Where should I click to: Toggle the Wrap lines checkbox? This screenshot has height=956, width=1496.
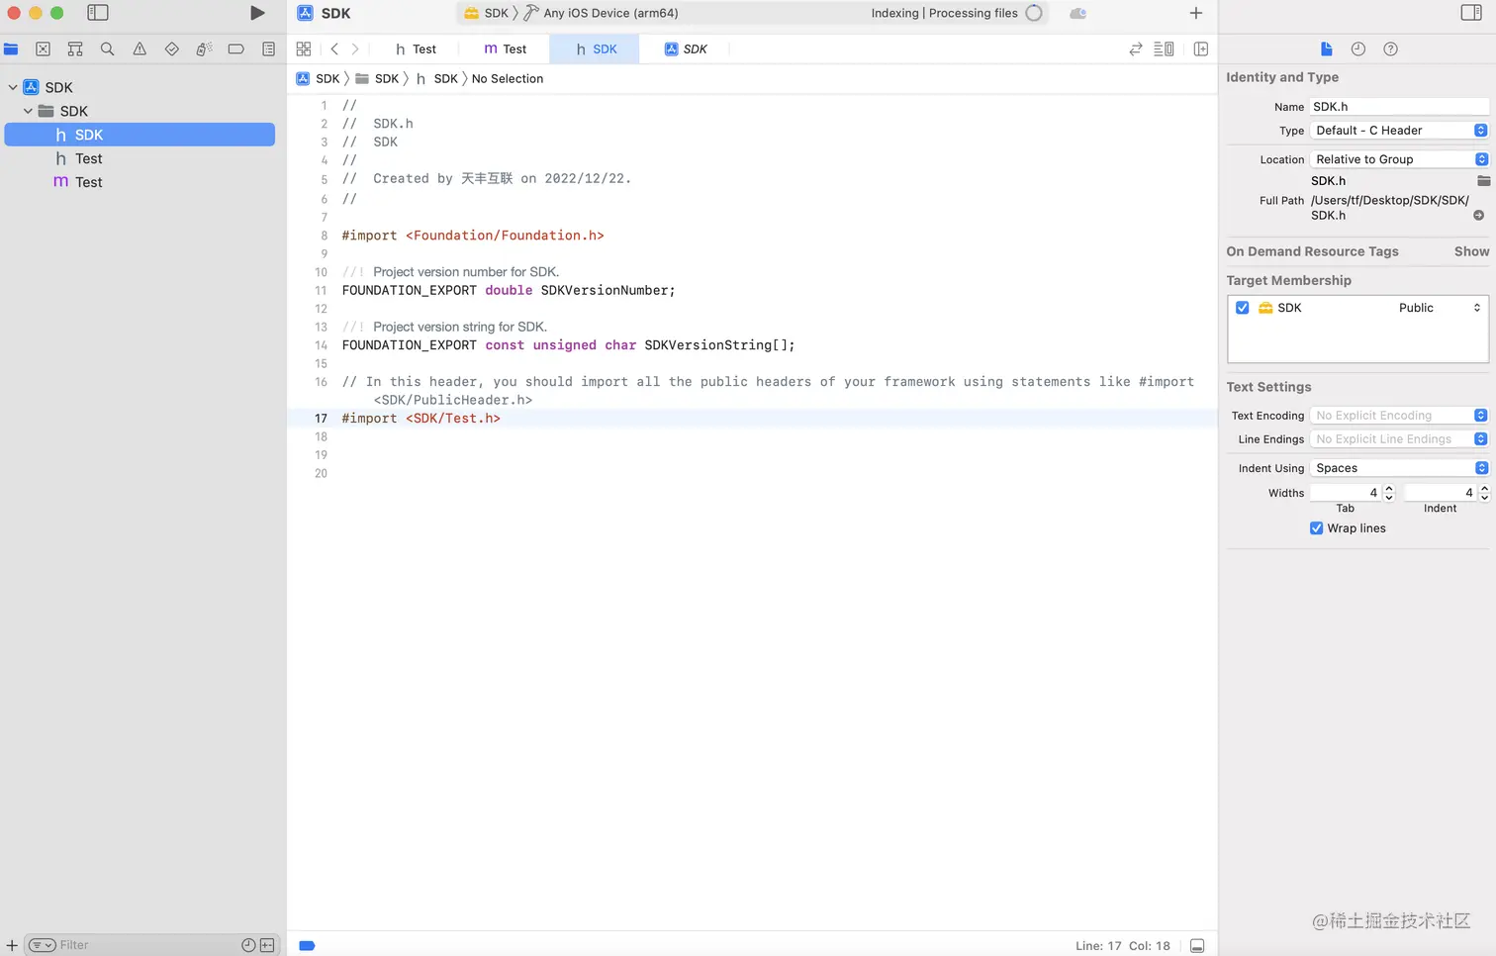1316,528
